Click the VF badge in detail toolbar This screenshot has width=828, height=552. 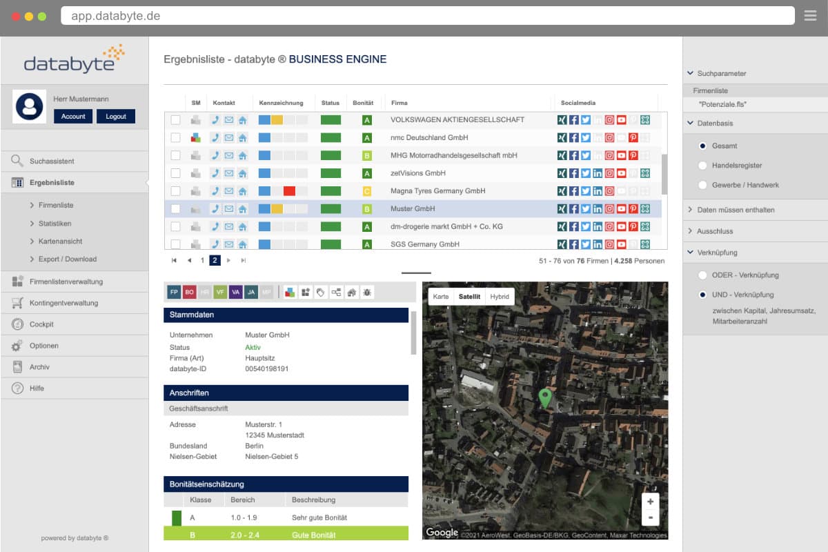click(220, 292)
